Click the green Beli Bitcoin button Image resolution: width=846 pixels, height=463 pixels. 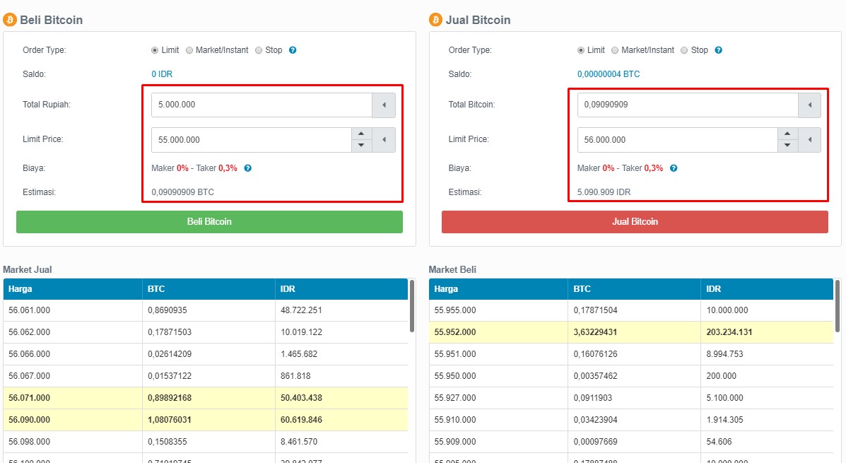coord(209,222)
